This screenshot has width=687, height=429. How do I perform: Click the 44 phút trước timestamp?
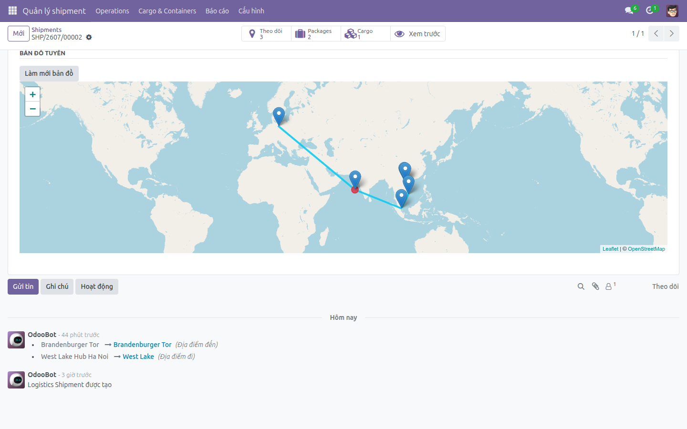click(81, 335)
